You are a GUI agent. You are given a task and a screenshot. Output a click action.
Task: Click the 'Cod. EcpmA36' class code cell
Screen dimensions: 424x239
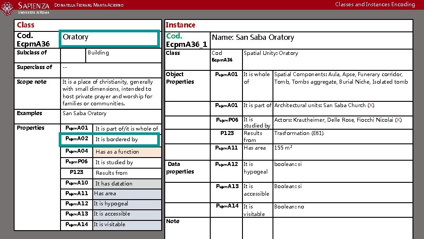click(x=37, y=40)
